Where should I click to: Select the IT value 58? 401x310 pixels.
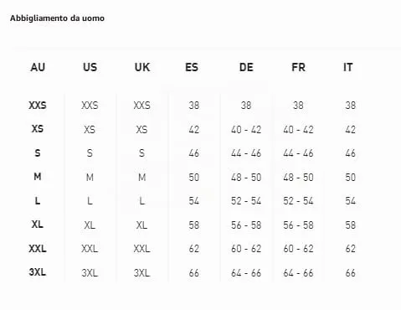click(351, 225)
